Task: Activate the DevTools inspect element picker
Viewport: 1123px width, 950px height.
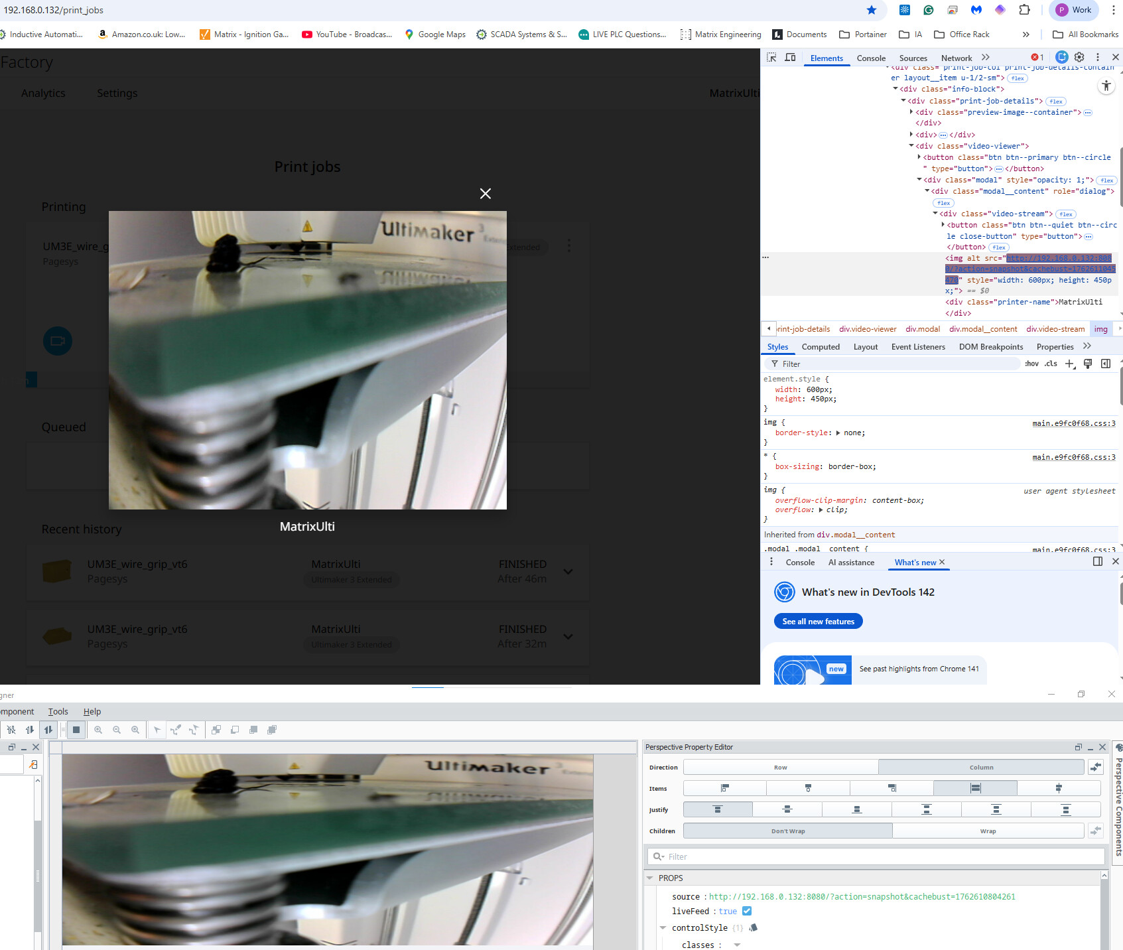Action: click(771, 58)
